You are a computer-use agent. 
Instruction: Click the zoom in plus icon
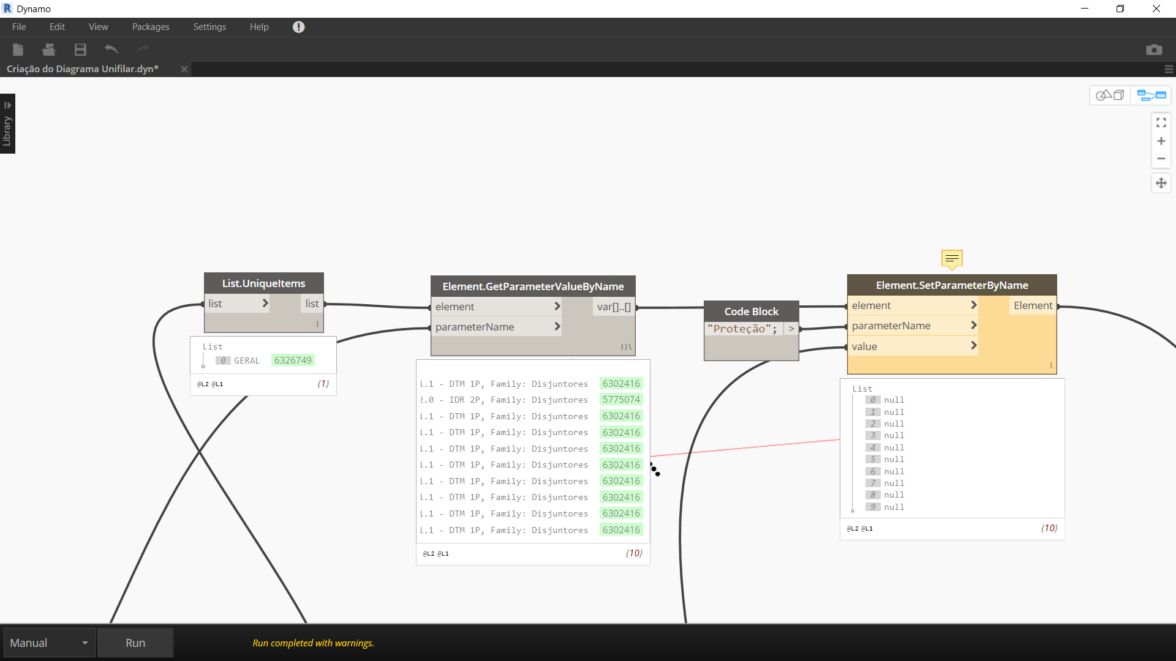point(1161,141)
